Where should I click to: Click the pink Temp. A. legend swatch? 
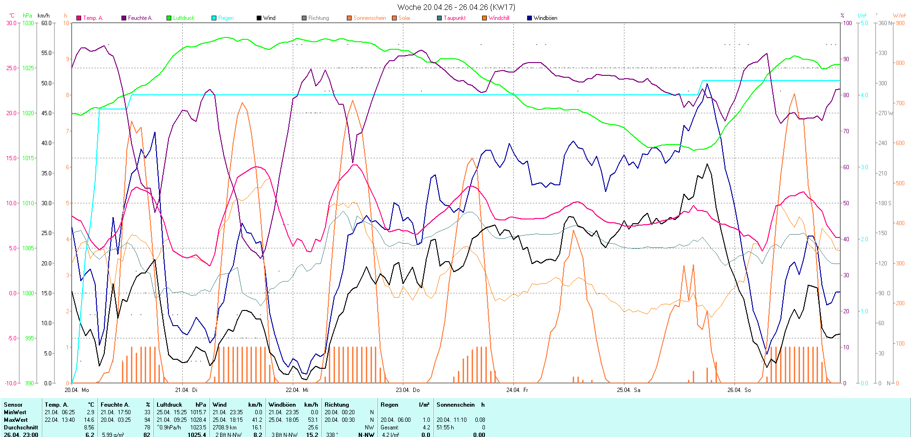[x=79, y=18]
